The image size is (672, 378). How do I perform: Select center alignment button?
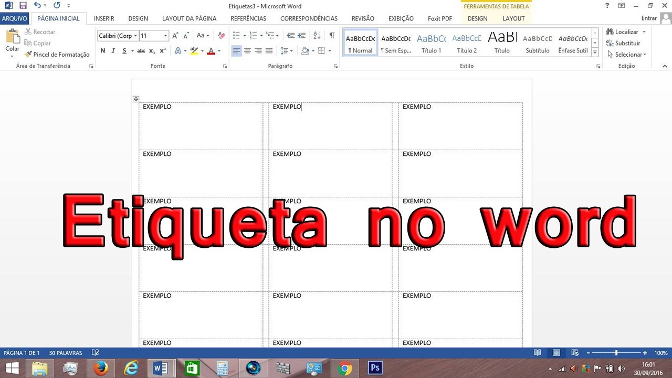[x=247, y=51]
